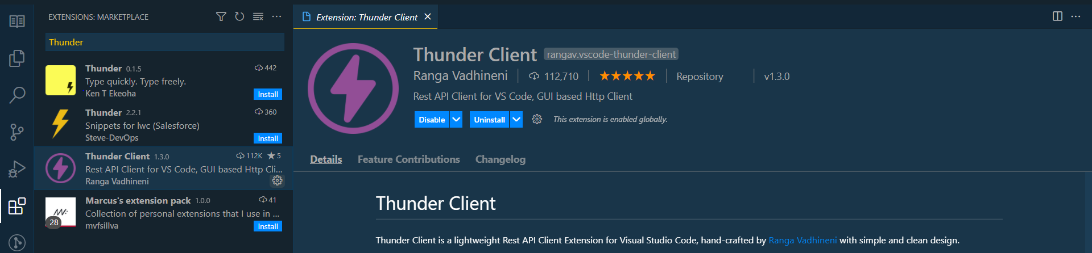Click the 28 extension count badge

54,222
